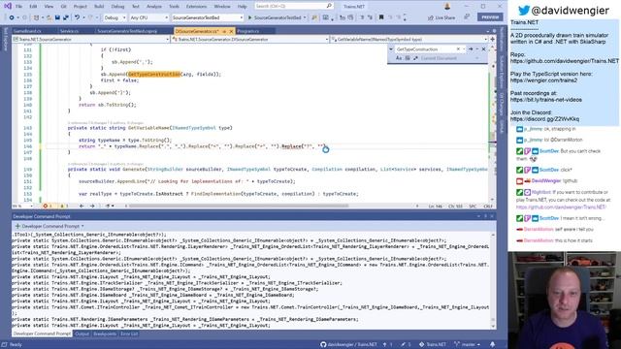The width and height of the screenshot is (621, 349).
Task: Click the find next arrow icon
Action: tap(471, 49)
